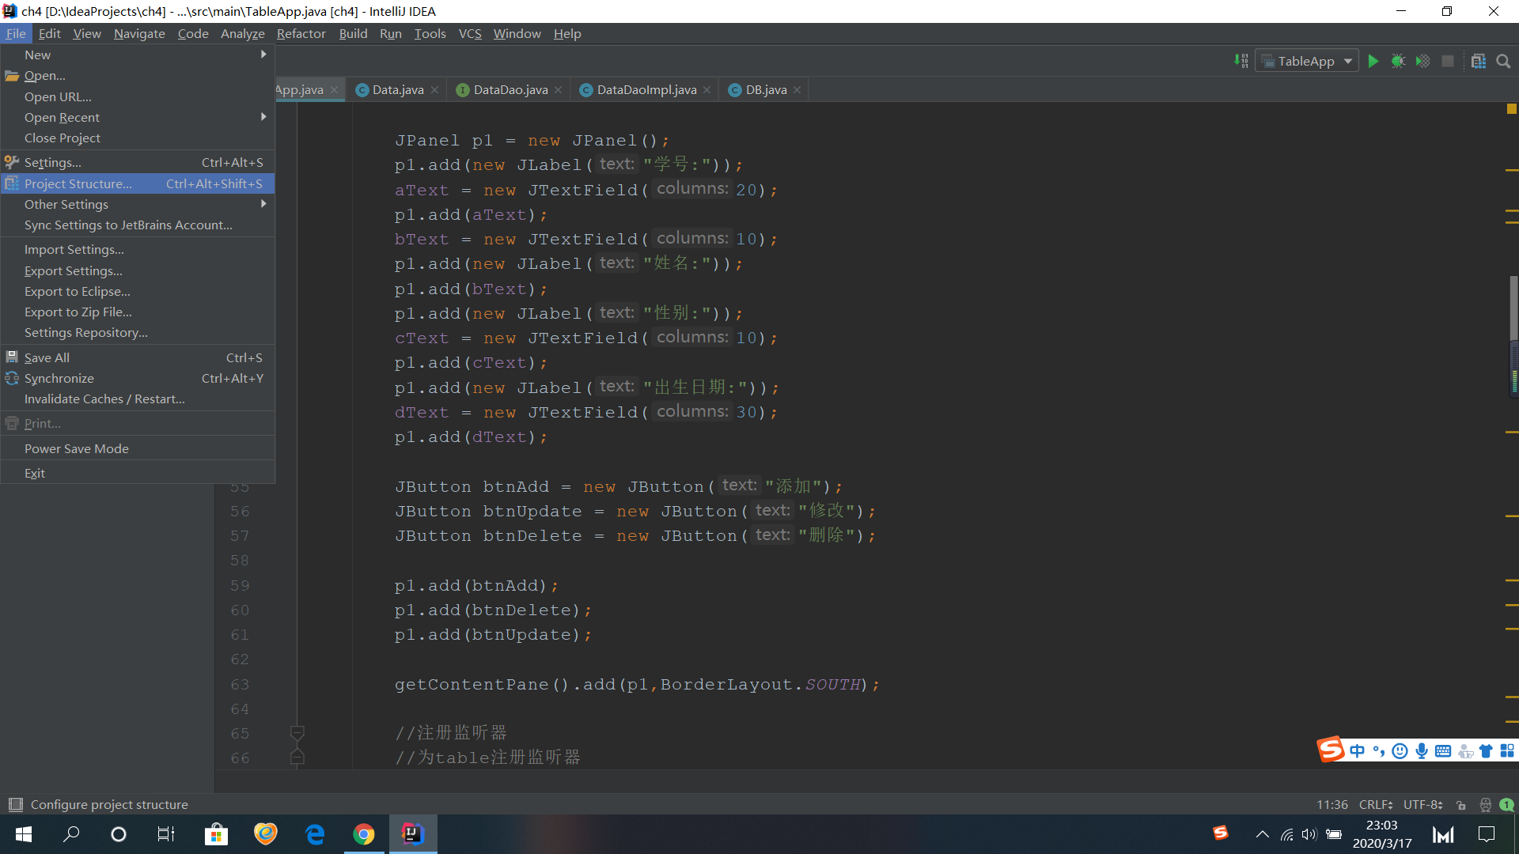
Task: Click the editor's vertical scrollbar thumb
Action: tap(1513, 308)
